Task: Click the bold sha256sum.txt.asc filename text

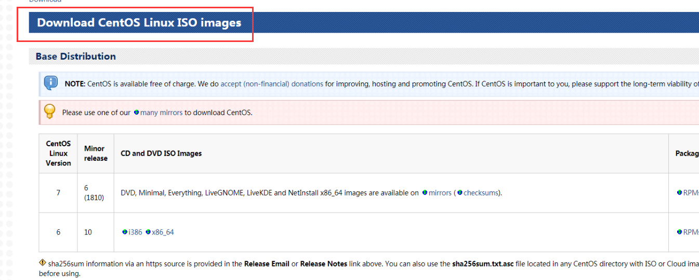Action: click(x=483, y=264)
